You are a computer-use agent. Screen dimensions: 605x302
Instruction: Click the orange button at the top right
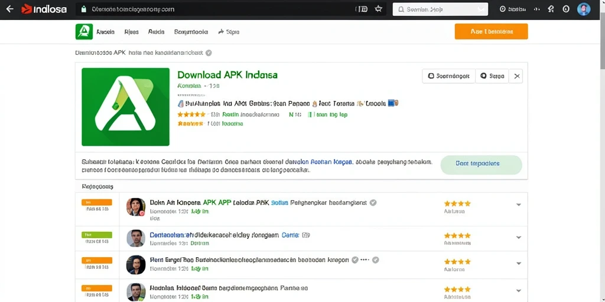491,32
